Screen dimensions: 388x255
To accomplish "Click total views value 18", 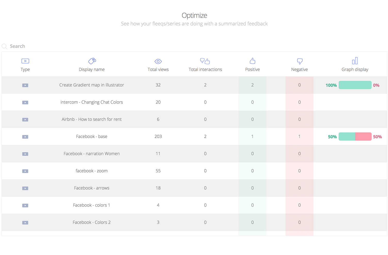I will [158, 188].
